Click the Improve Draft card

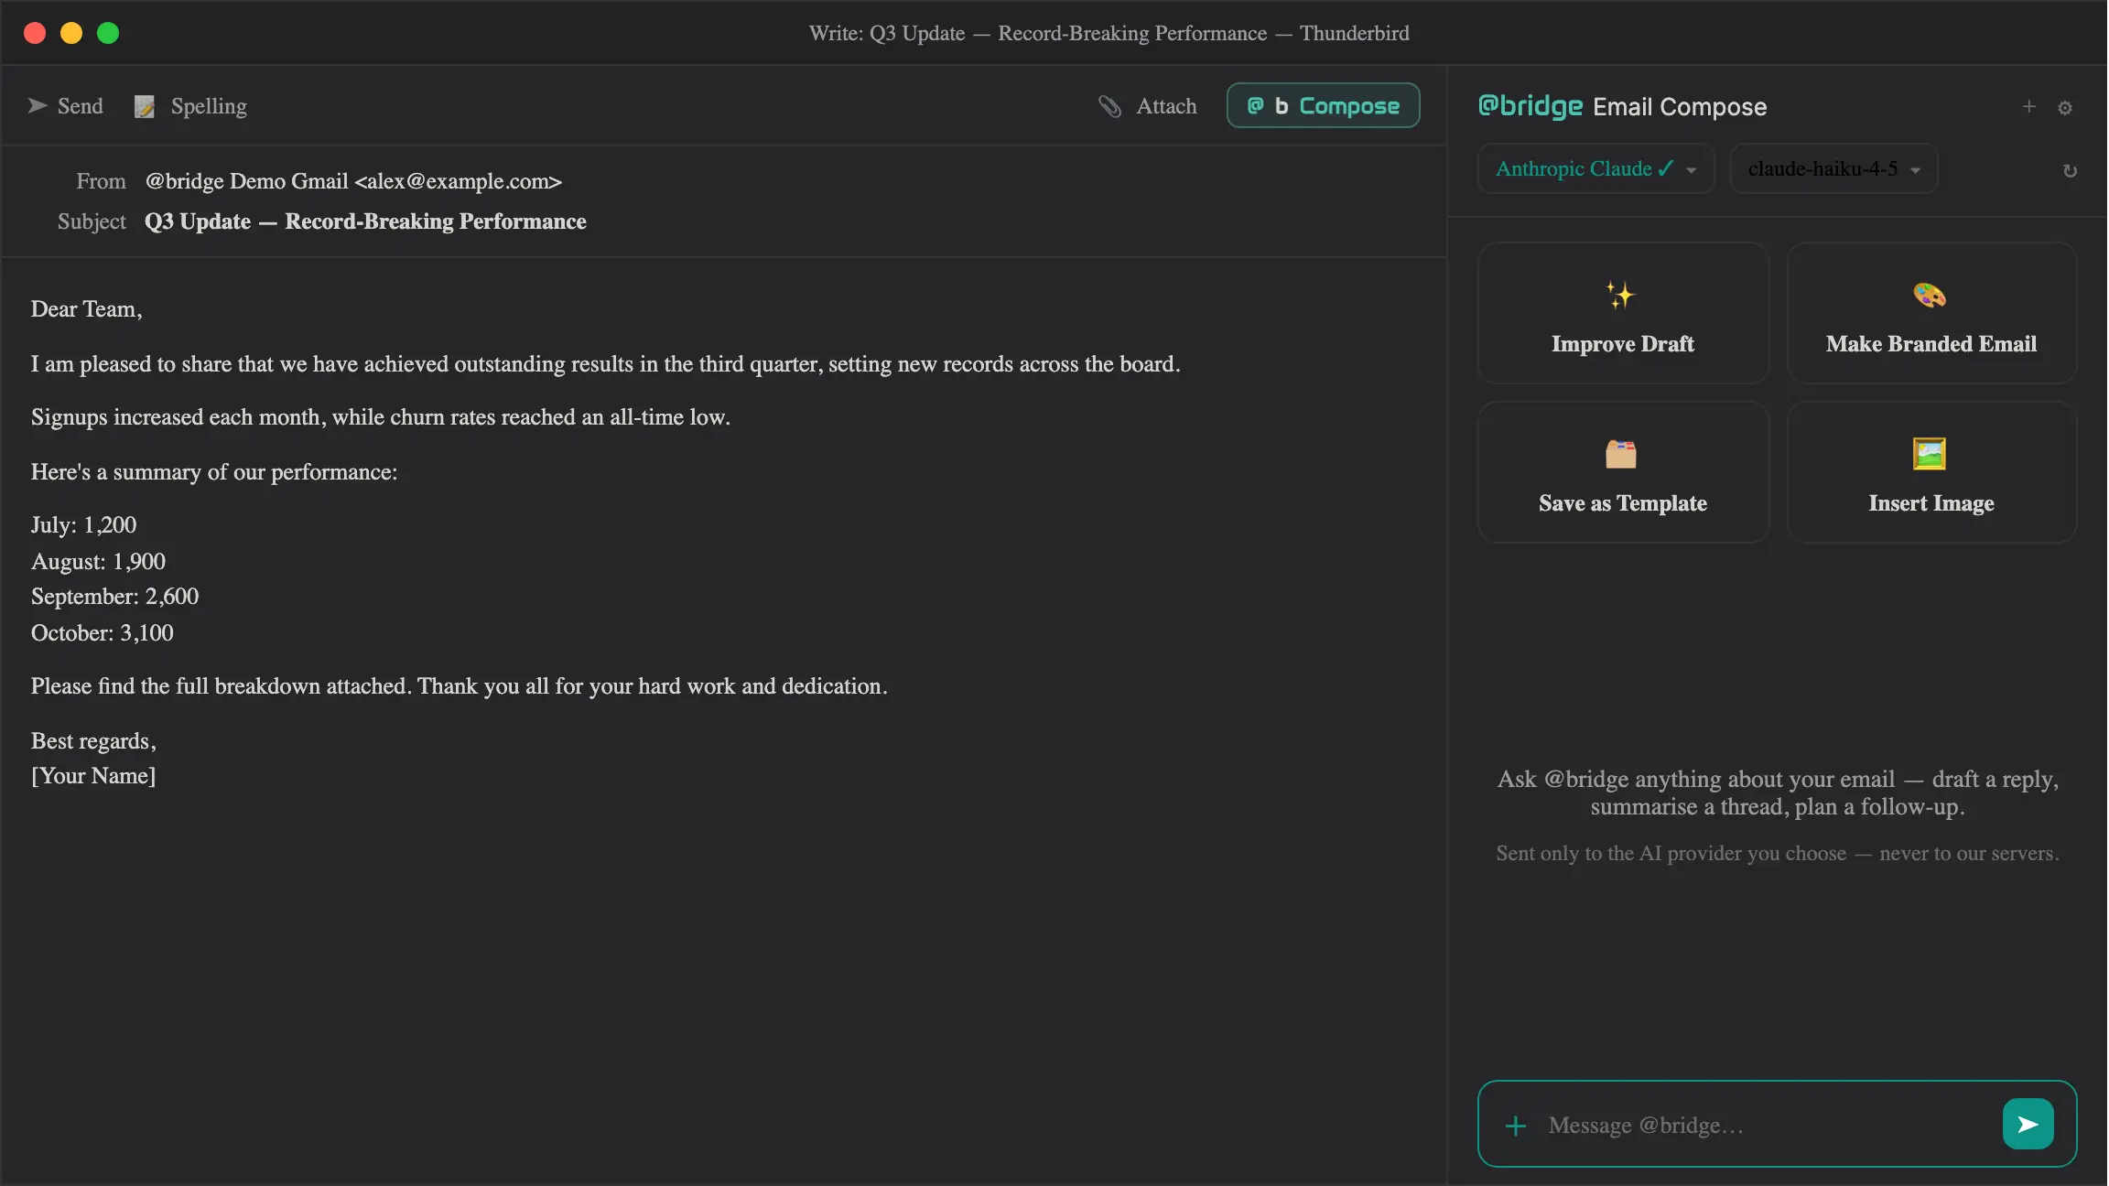[x=1623, y=313]
